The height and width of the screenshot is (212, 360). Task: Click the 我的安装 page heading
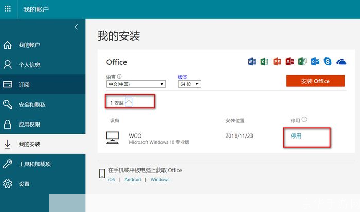(x=119, y=36)
